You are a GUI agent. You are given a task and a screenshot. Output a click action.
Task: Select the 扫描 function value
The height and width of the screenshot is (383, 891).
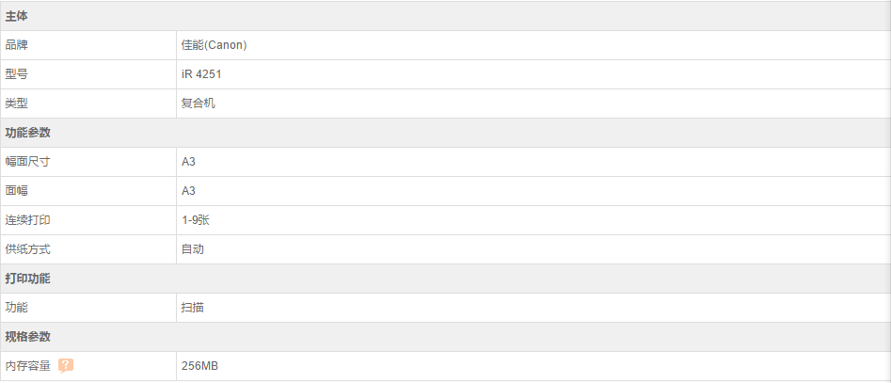pos(192,308)
